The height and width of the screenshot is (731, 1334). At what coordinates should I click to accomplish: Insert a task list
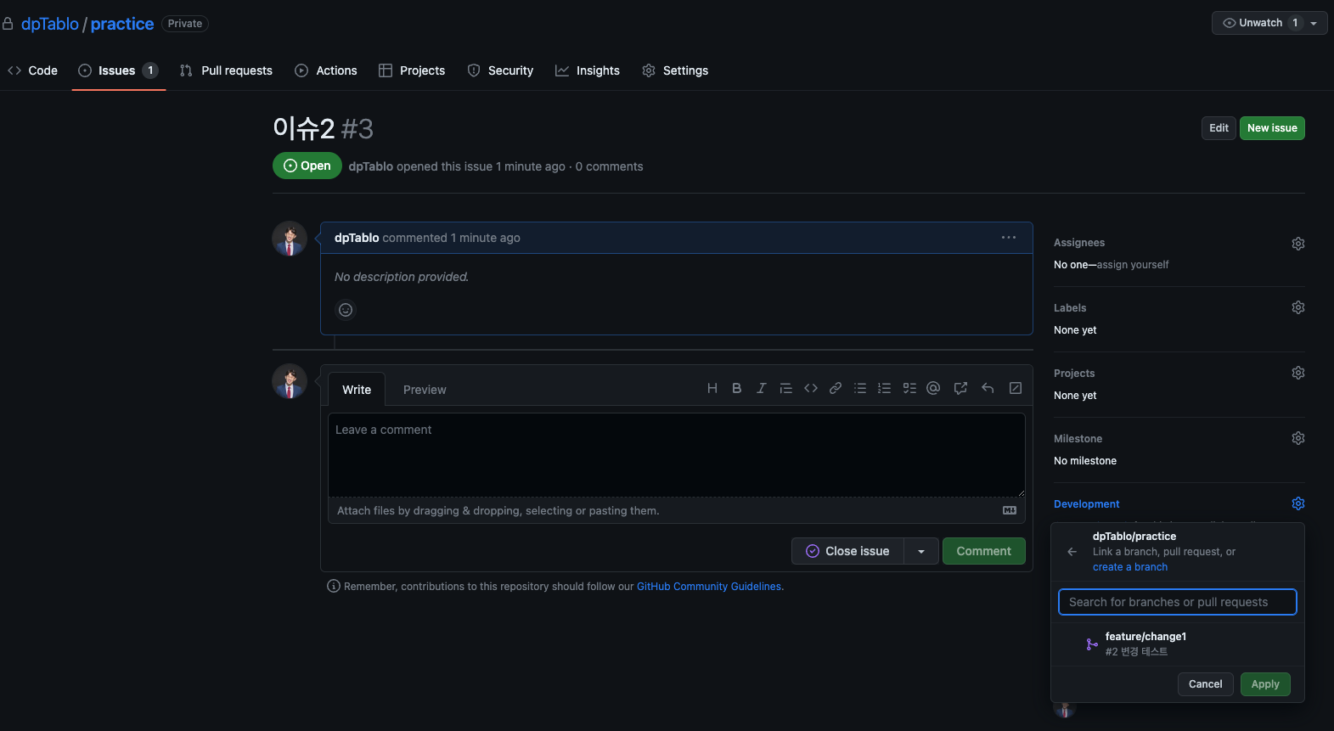(909, 389)
